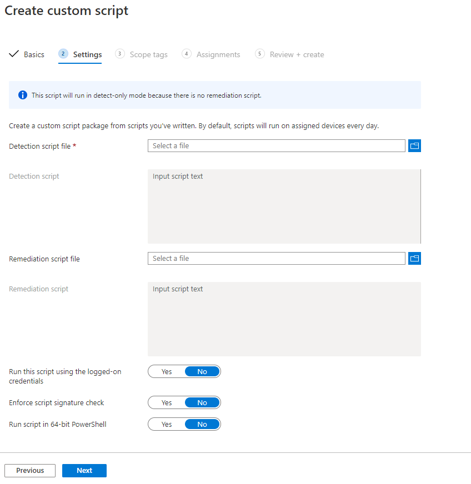This screenshot has height=484, width=471.
Task: Click the Basics checkmark step icon
Action: [x=14, y=54]
